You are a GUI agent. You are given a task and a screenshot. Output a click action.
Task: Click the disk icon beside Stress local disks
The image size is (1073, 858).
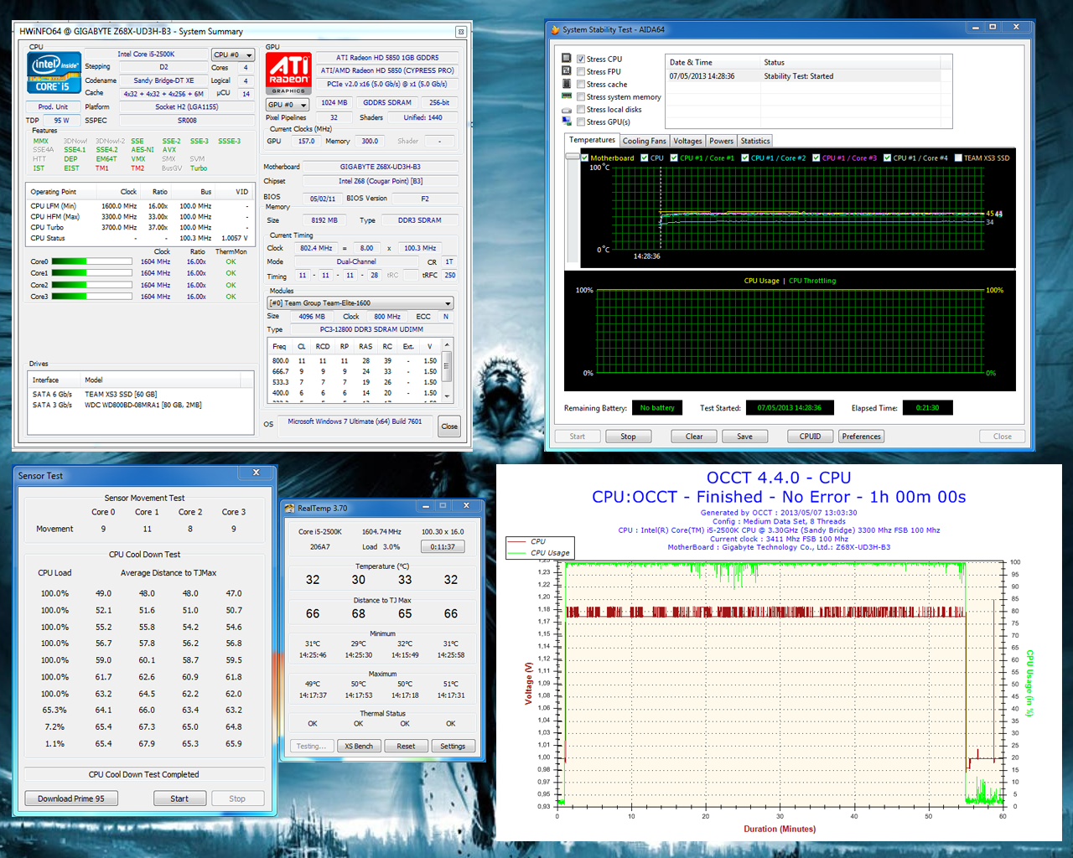567,110
